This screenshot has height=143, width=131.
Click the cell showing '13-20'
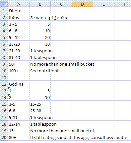(19, 44)
